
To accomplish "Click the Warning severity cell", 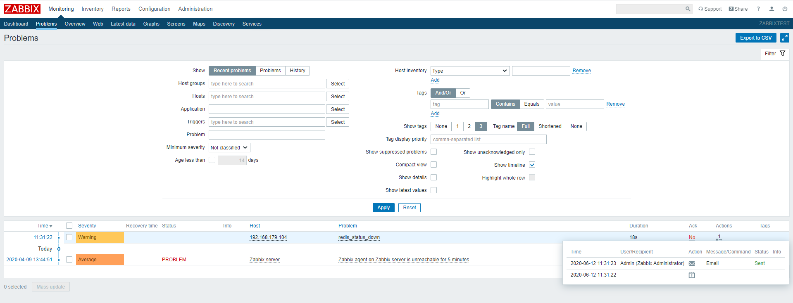I will point(100,237).
